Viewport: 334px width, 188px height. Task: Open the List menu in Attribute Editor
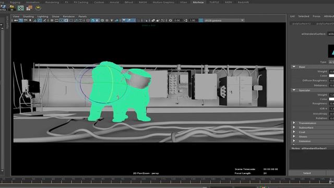click(292, 16)
